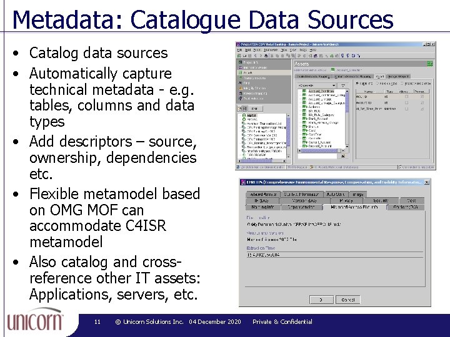
Task: Click the green grid icon on the Assets header
Action: [429, 64]
